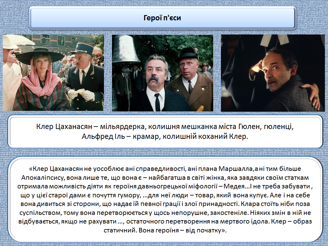Click the final line 'статичний. Вона героїня – від початку».'

[x=165, y=230]
